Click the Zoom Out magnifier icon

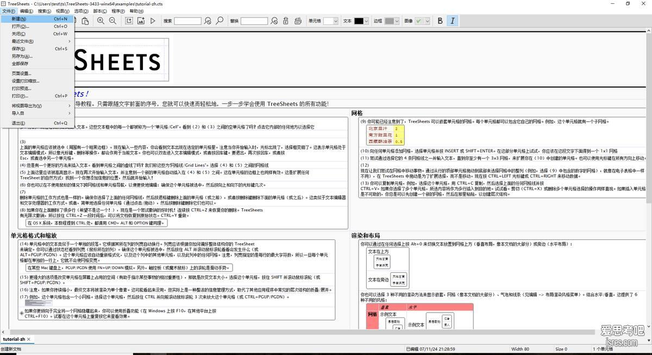(112, 21)
